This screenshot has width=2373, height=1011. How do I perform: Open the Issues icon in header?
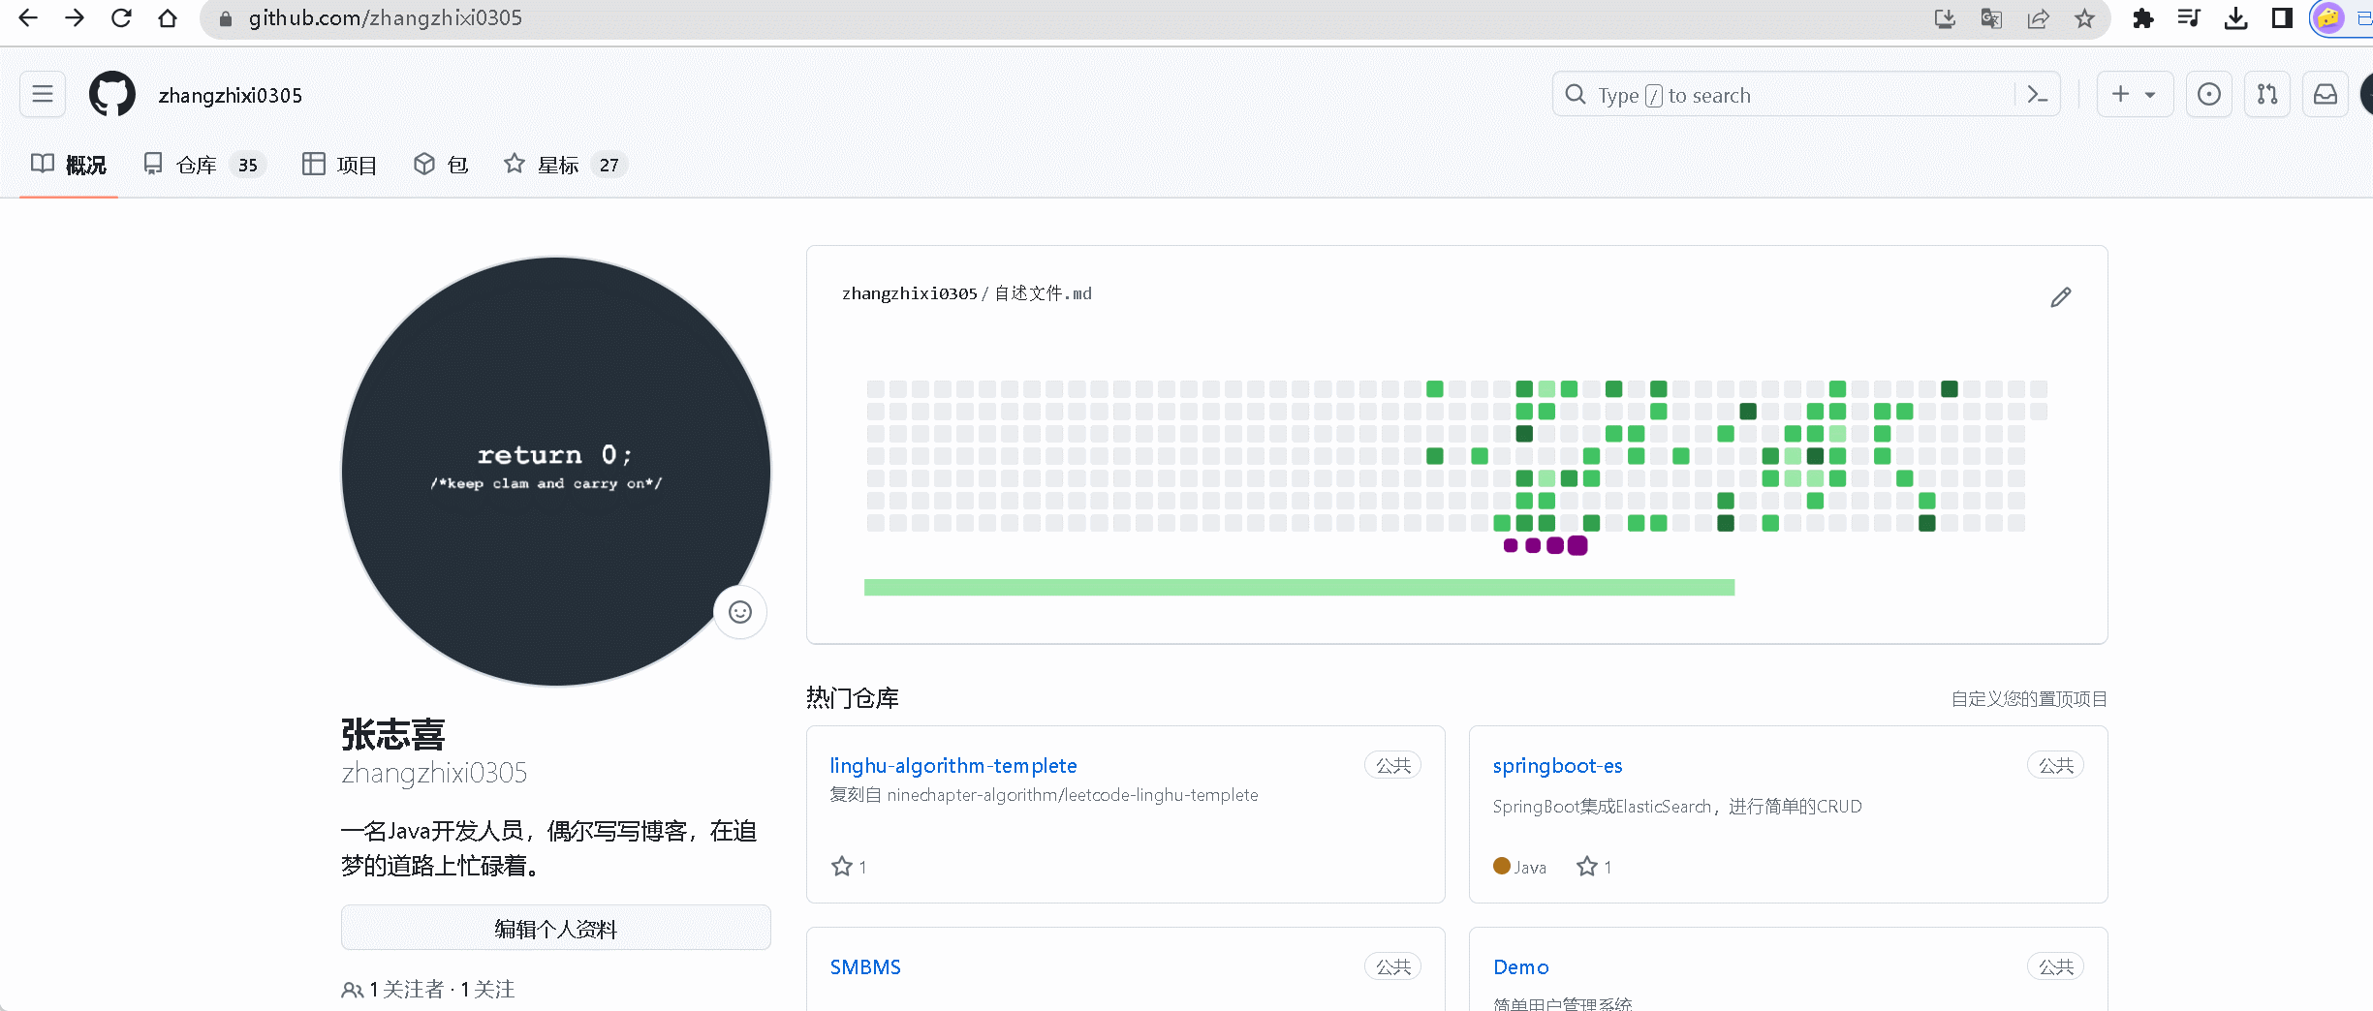(2209, 94)
